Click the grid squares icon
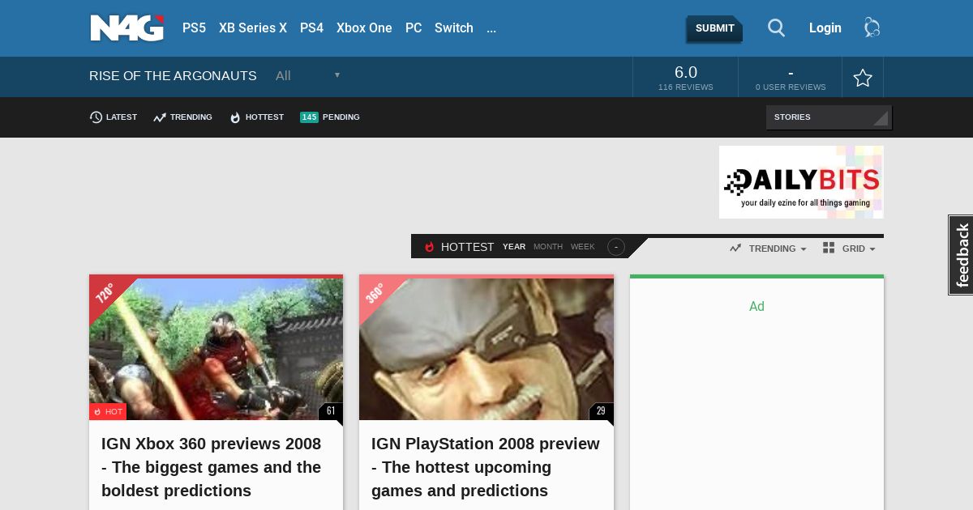Screen dimensions: 973x510 tap(829, 248)
